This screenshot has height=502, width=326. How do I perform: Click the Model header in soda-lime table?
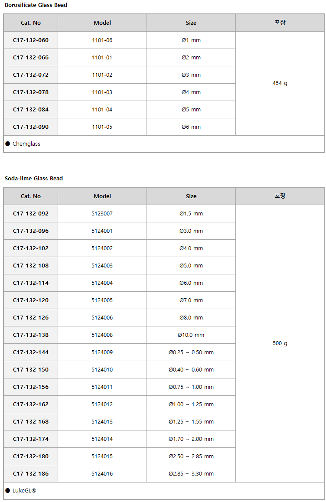click(102, 196)
